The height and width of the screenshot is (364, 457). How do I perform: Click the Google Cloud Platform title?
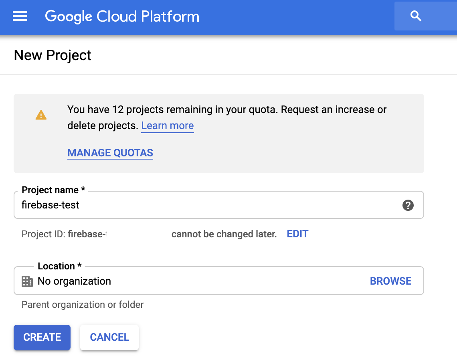pos(122,16)
